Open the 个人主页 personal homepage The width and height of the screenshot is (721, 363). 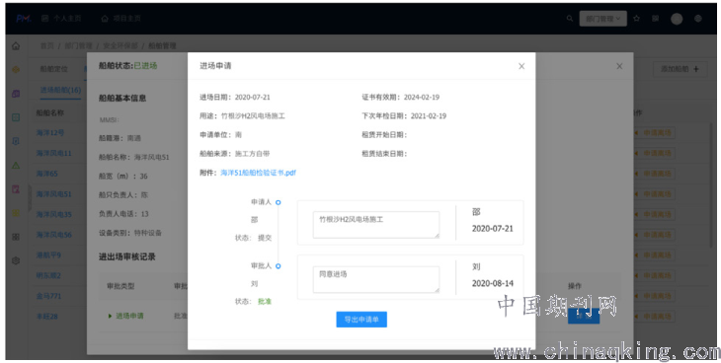pyautogui.click(x=61, y=19)
